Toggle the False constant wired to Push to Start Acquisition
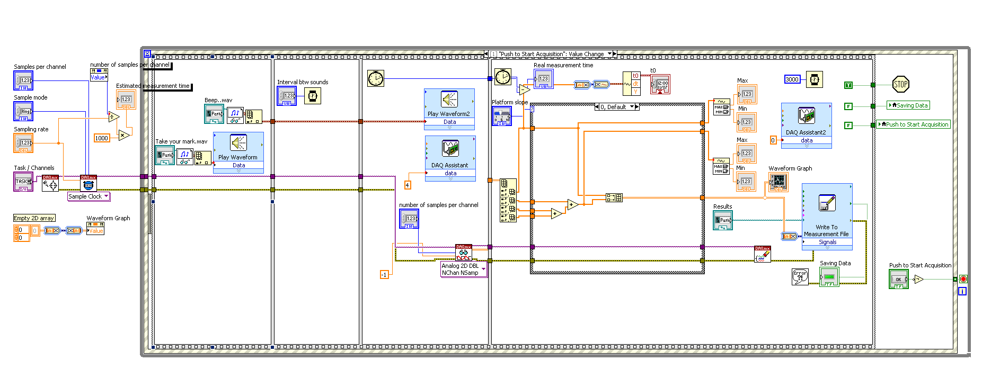This screenshot has height=387, width=991. click(848, 125)
